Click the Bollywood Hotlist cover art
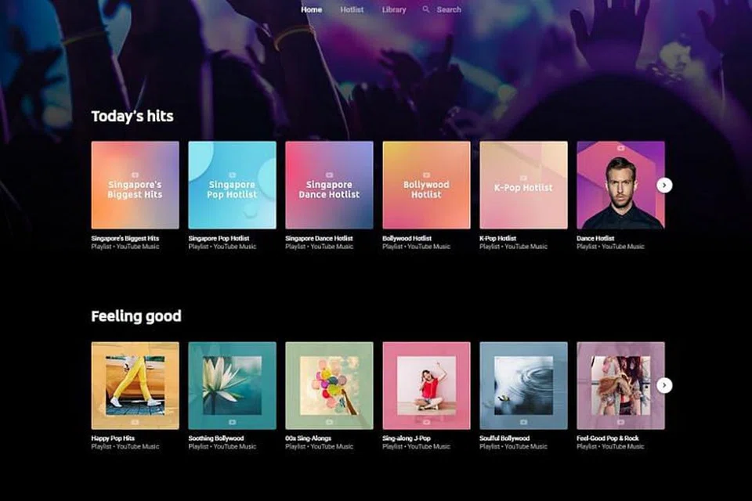 (x=426, y=185)
